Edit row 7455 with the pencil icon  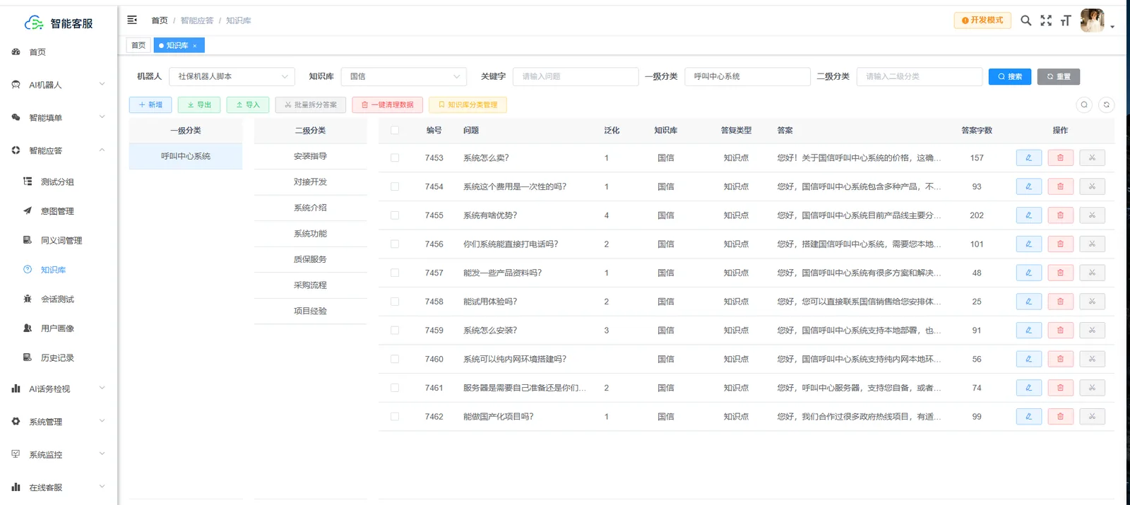[x=1028, y=215]
